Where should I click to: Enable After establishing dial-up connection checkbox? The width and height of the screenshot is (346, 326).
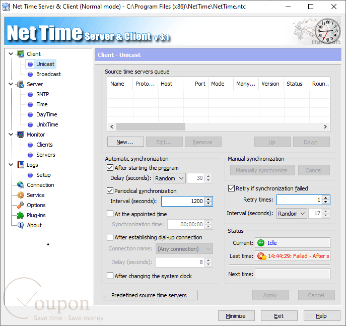[x=110, y=237]
